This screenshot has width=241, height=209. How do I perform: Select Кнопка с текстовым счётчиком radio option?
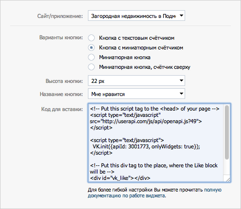[91, 38]
